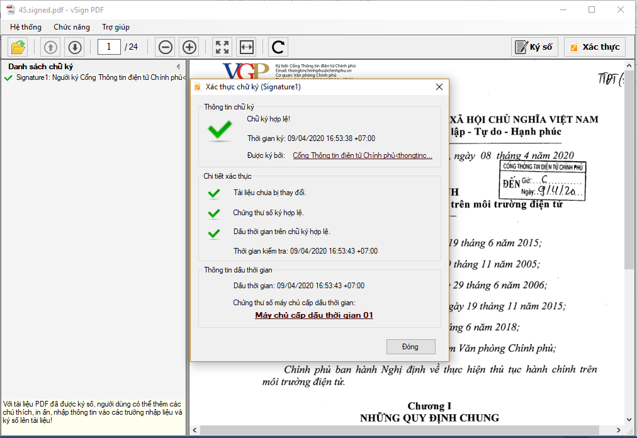Click the page number input field
This screenshot has height=438, width=637.
tap(110, 47)
